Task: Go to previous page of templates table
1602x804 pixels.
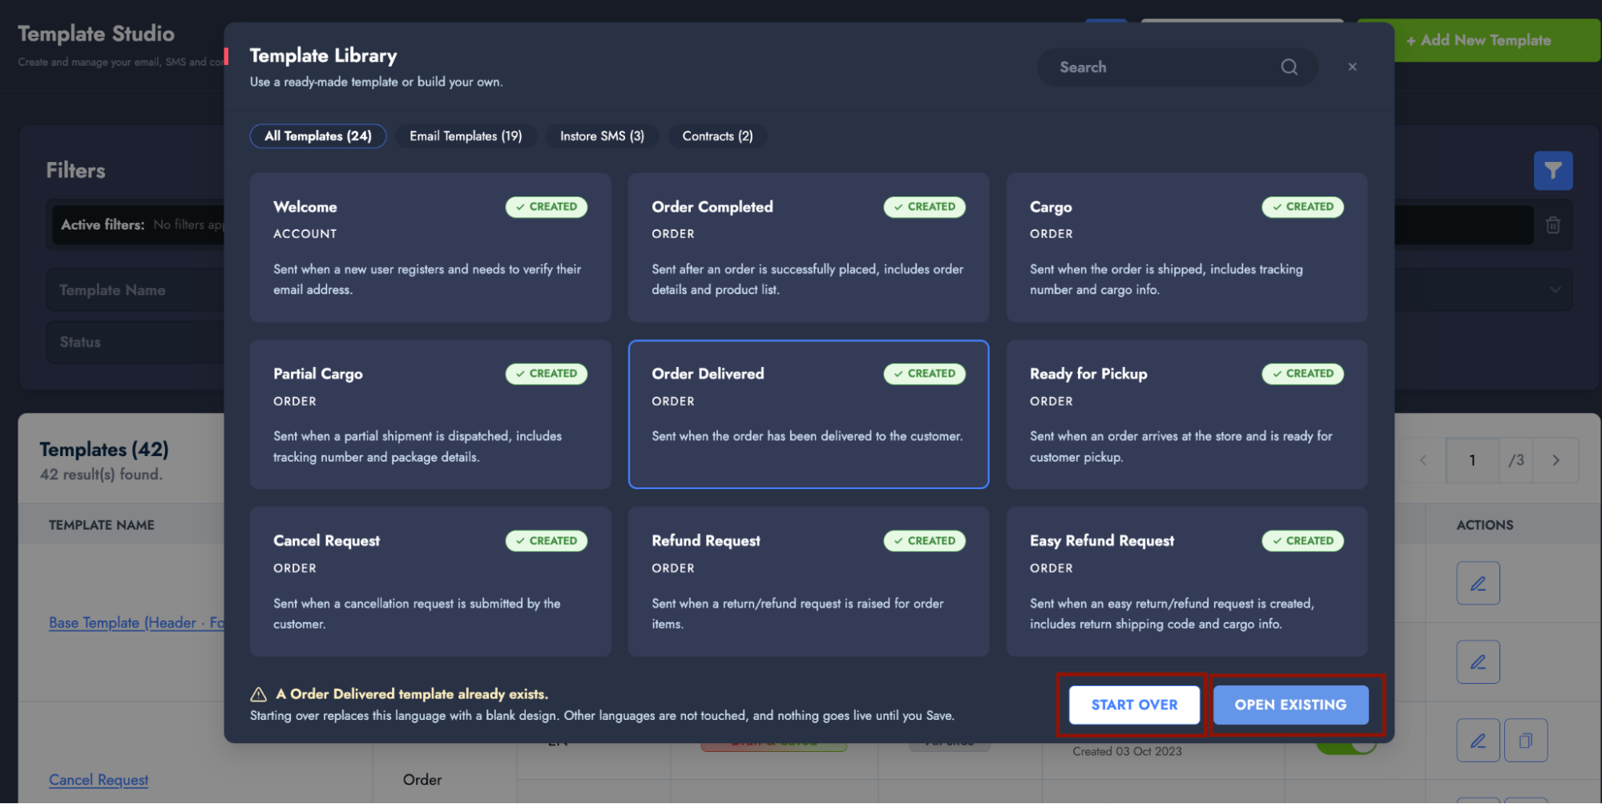Action: coord(1423,460)
